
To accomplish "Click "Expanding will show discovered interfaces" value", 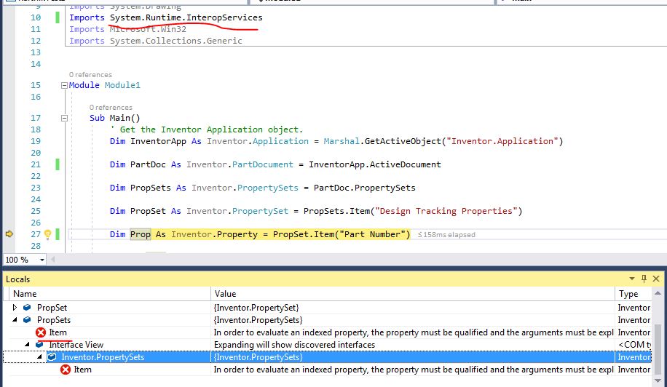I will (x=294, y=345).
